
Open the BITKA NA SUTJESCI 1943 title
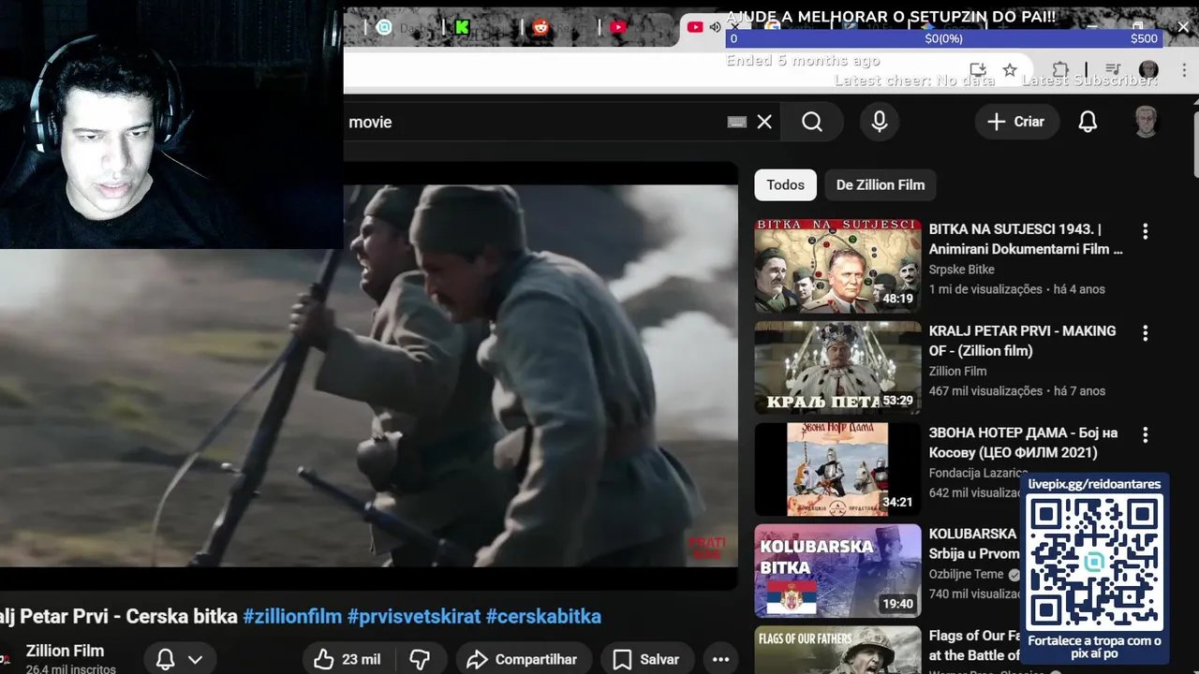pos(1026,239)
